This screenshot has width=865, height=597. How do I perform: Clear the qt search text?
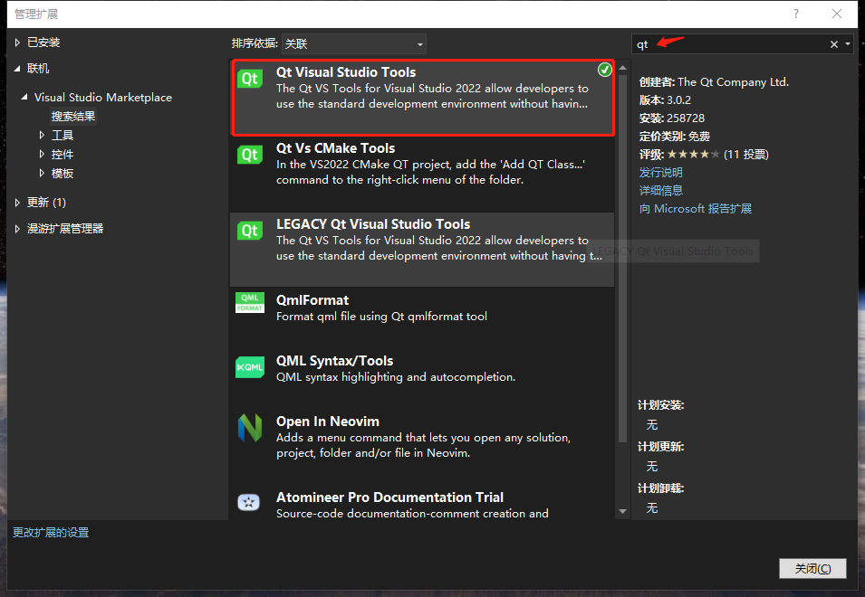[833, 44]
